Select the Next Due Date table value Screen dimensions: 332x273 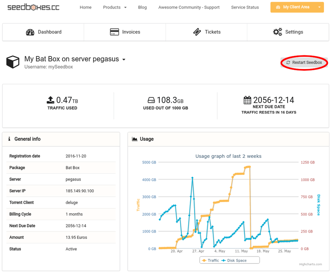tap(76, 226)
